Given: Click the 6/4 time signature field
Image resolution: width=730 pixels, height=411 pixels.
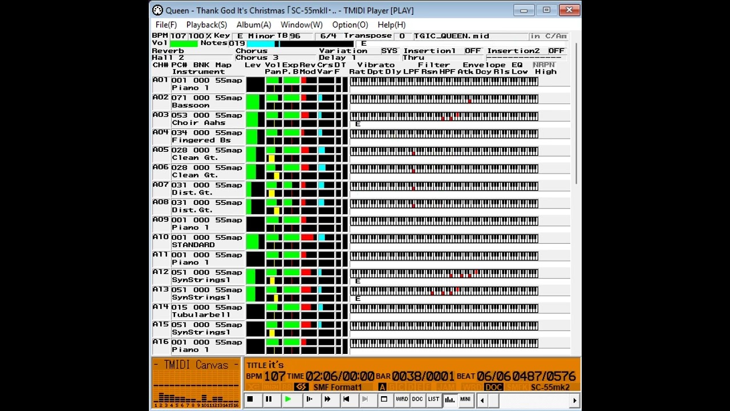Looking at the screenshot, I should point(328,36).
